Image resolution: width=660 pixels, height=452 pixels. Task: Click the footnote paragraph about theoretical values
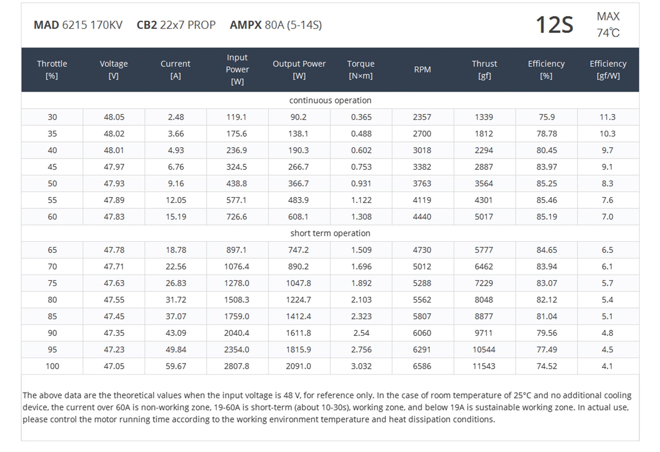tap(327, 407)
